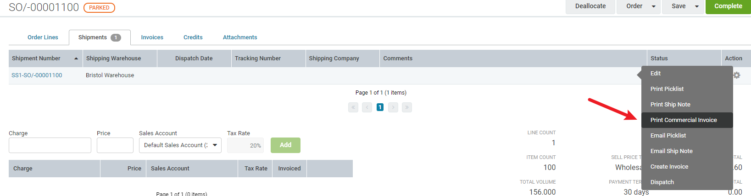Open the Sales Account dropdown

pyautogui.click(x=180, y=145)
